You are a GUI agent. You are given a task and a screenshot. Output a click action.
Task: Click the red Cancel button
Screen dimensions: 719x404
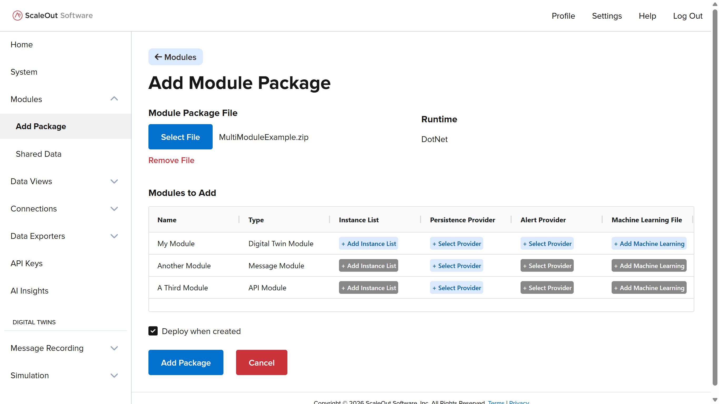tap(262, 362)
